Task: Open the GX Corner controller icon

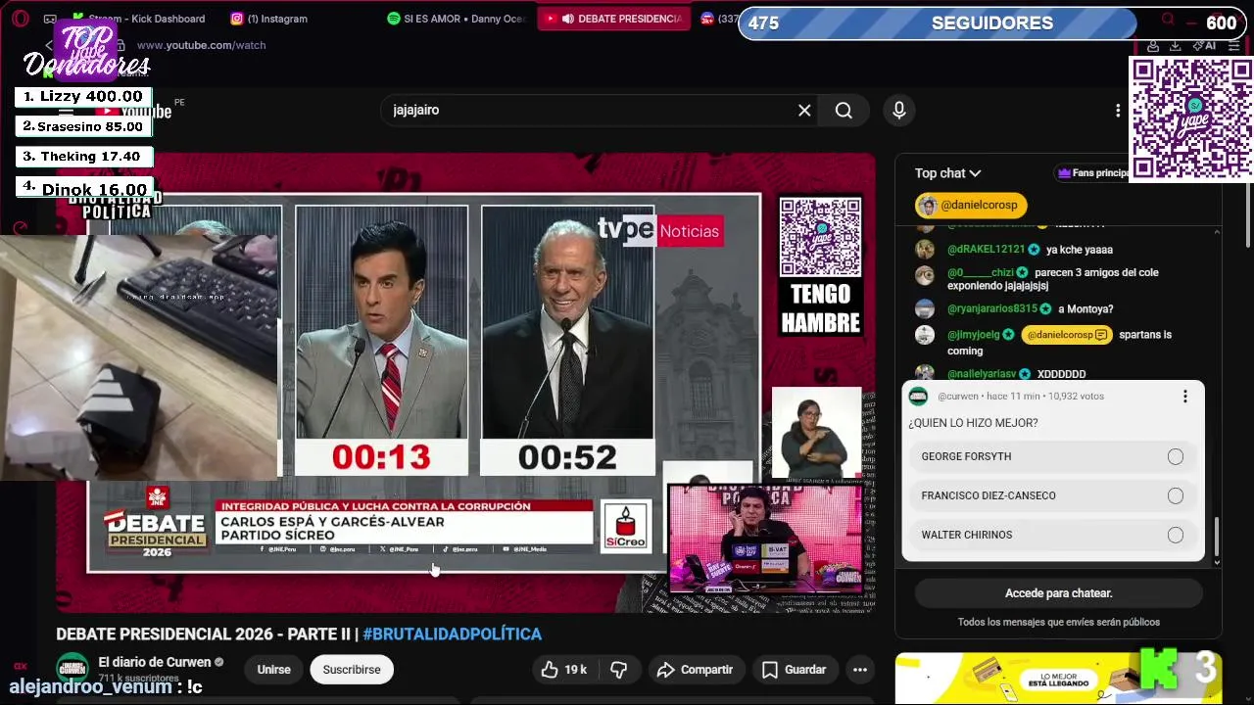Action: coord(50,19)
